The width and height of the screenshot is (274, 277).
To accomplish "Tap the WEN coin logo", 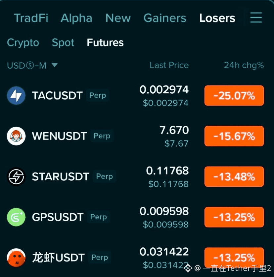I will point(16,136).
